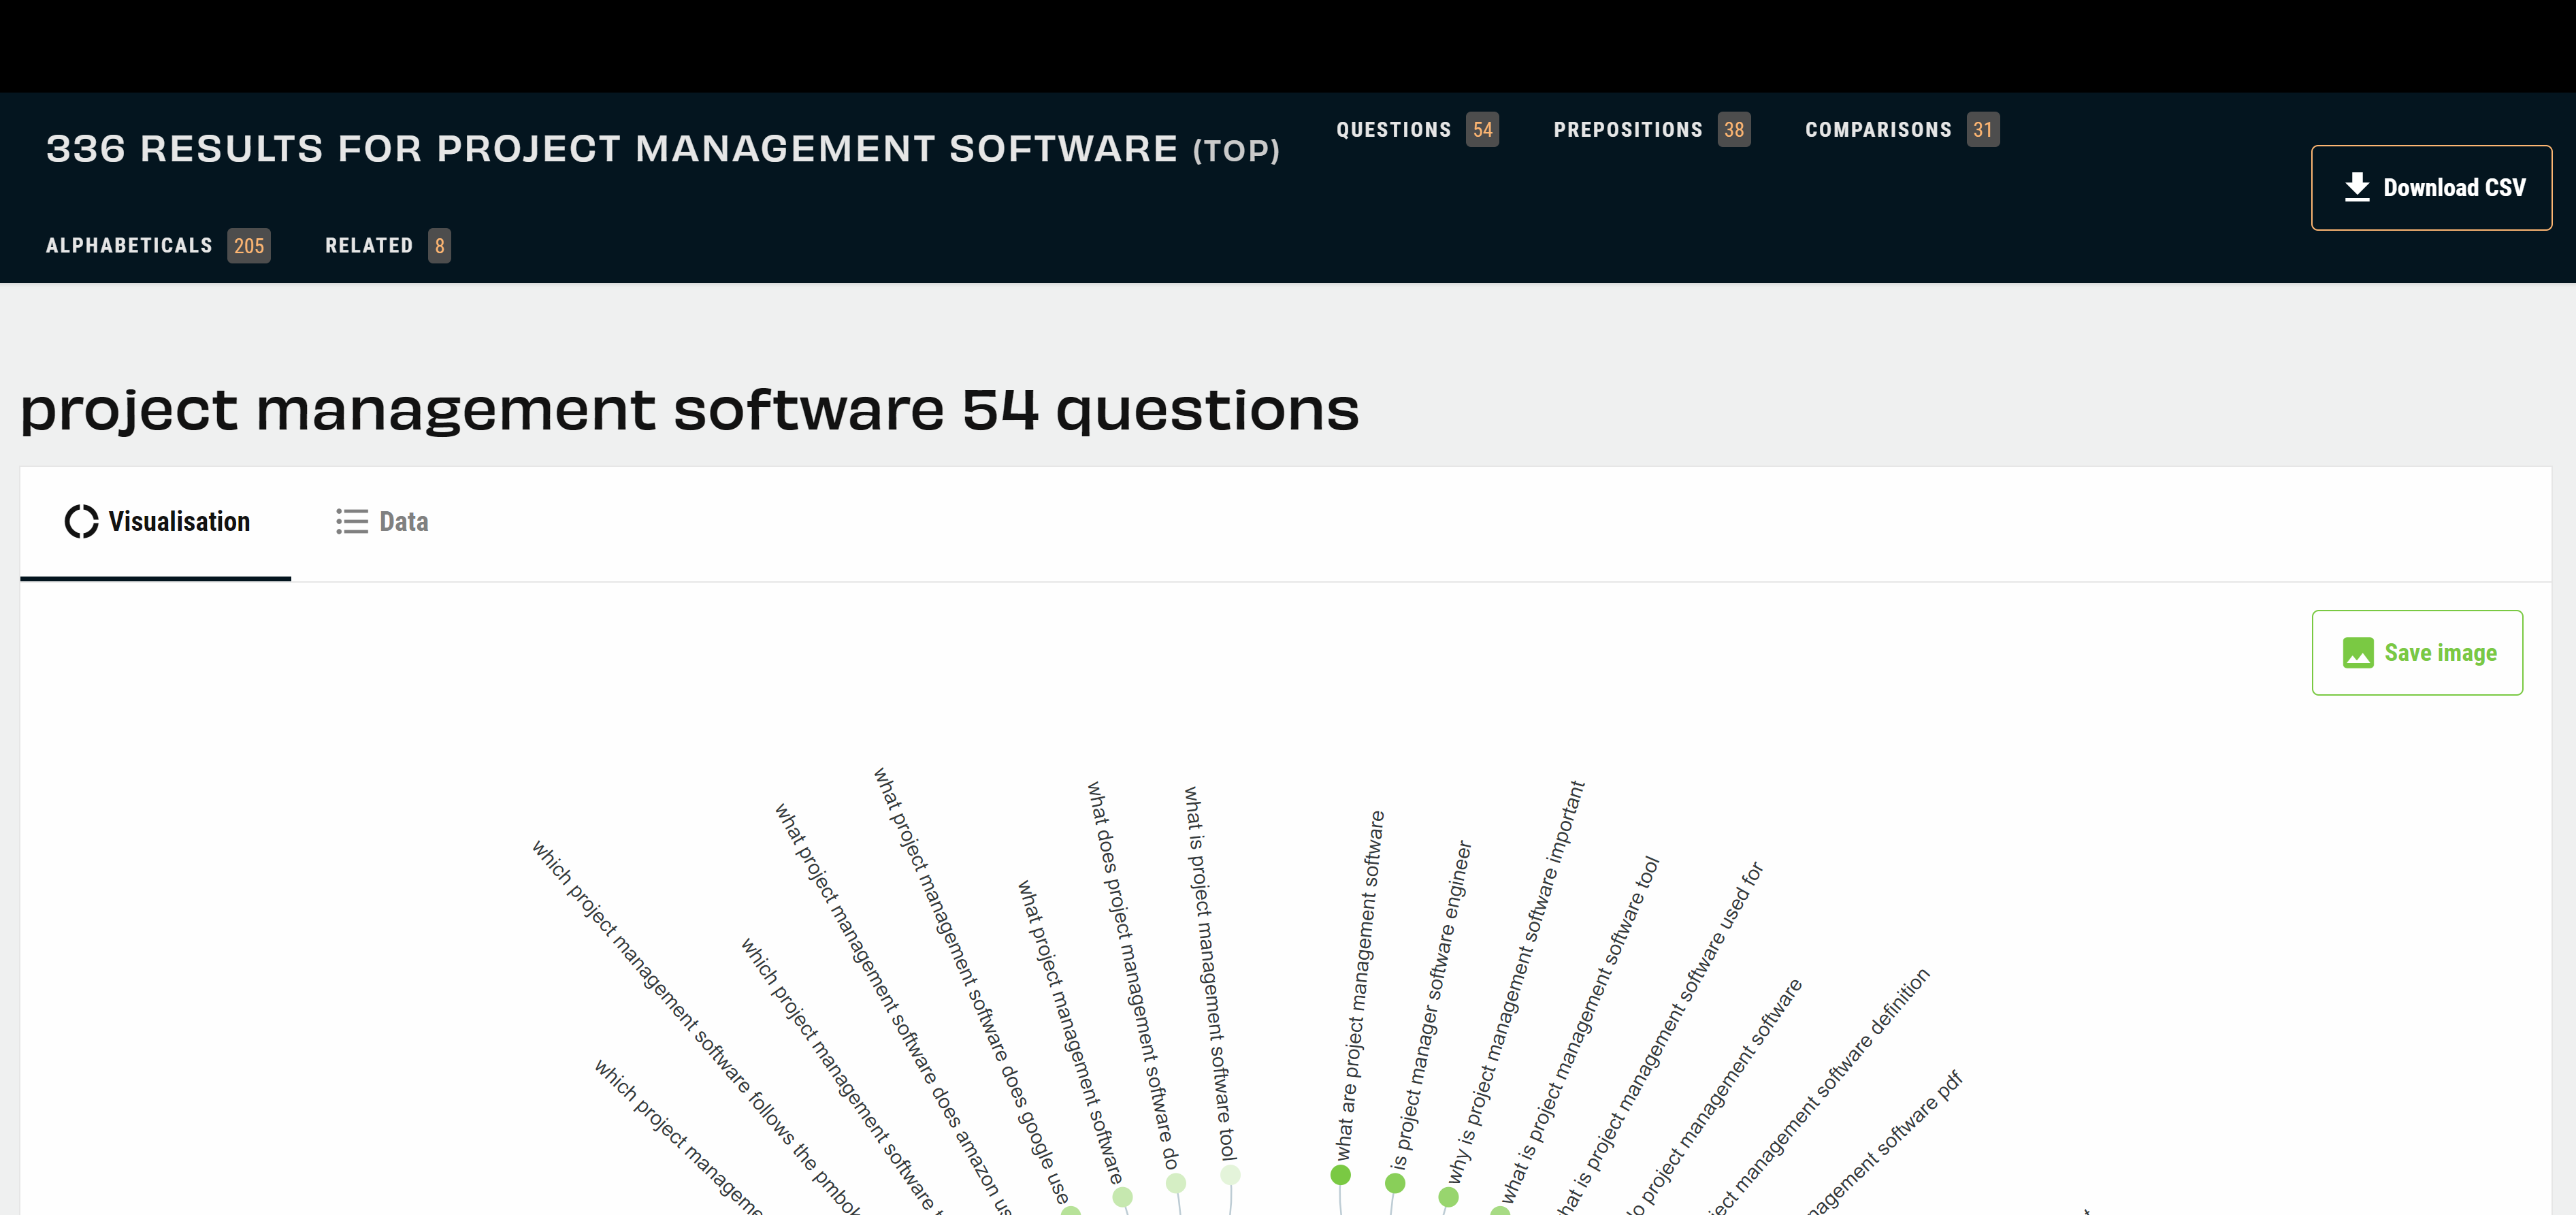The width and height of the screenshot is (2576, 1215).
Task: Select node for 'what project management software'
Action: 1122,1197
